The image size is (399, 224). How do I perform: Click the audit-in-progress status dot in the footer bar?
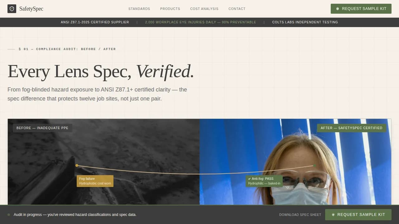point(9,215)
